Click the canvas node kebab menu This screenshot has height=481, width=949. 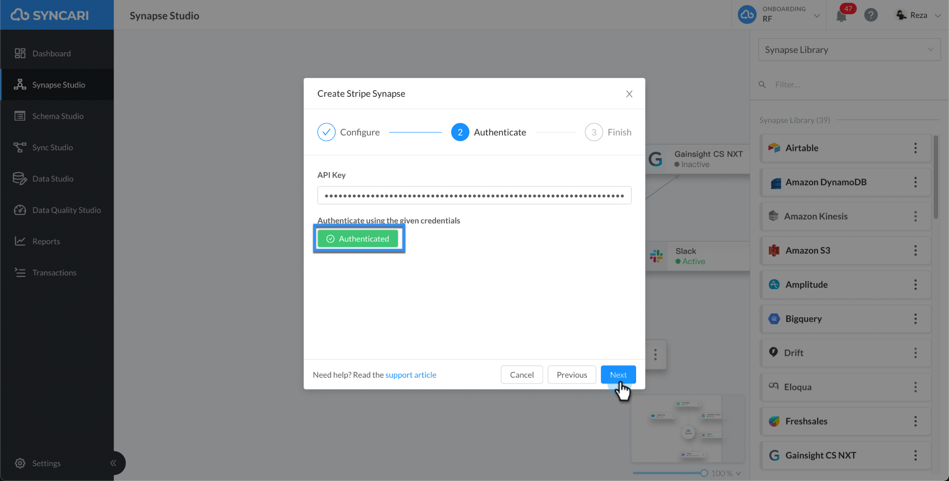pos(655,354)
